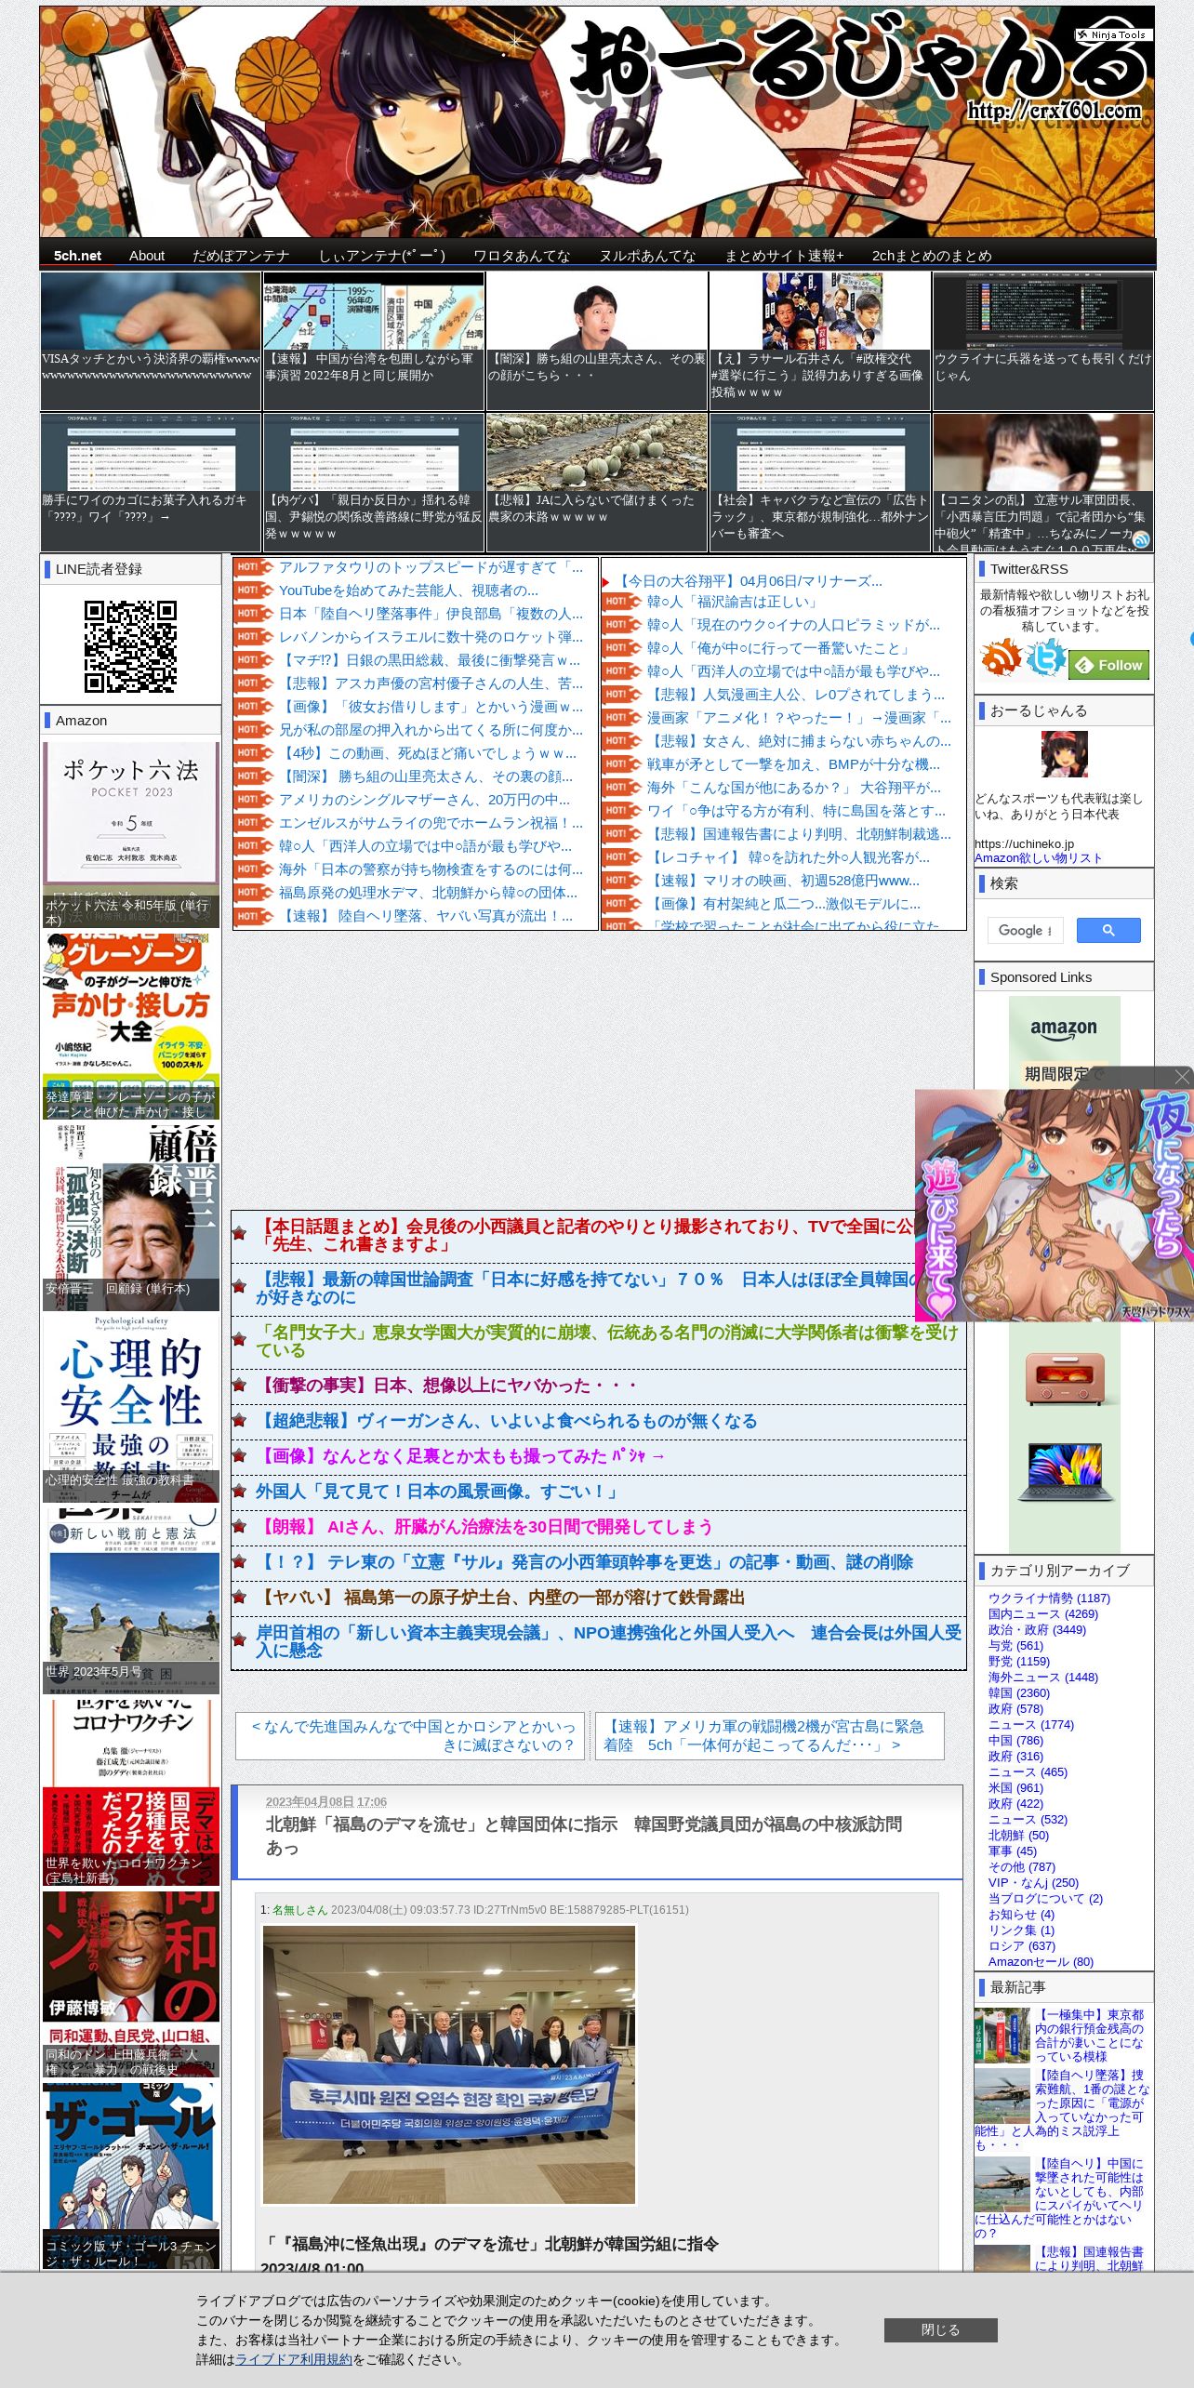Image resolution: width=1194 pixels, height=2388 pixels.
Task: Open the ラサール石井 article thumbnail
Action: [820, 340]
